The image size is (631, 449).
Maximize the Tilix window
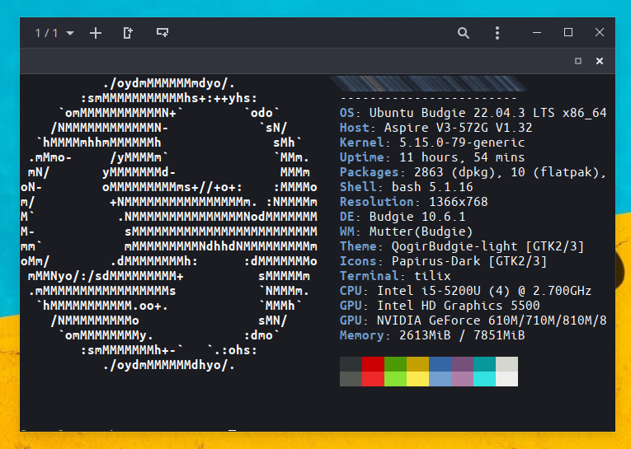click(x=568, y=33)
